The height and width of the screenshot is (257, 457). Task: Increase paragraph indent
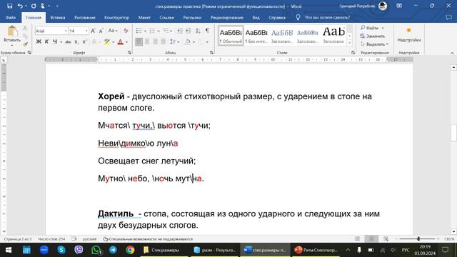[189, 31]
